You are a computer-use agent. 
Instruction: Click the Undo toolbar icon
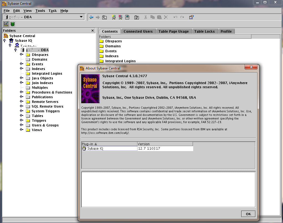point(175,17)
